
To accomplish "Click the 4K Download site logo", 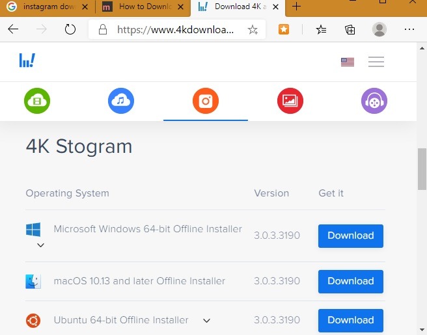I will 27,60.
